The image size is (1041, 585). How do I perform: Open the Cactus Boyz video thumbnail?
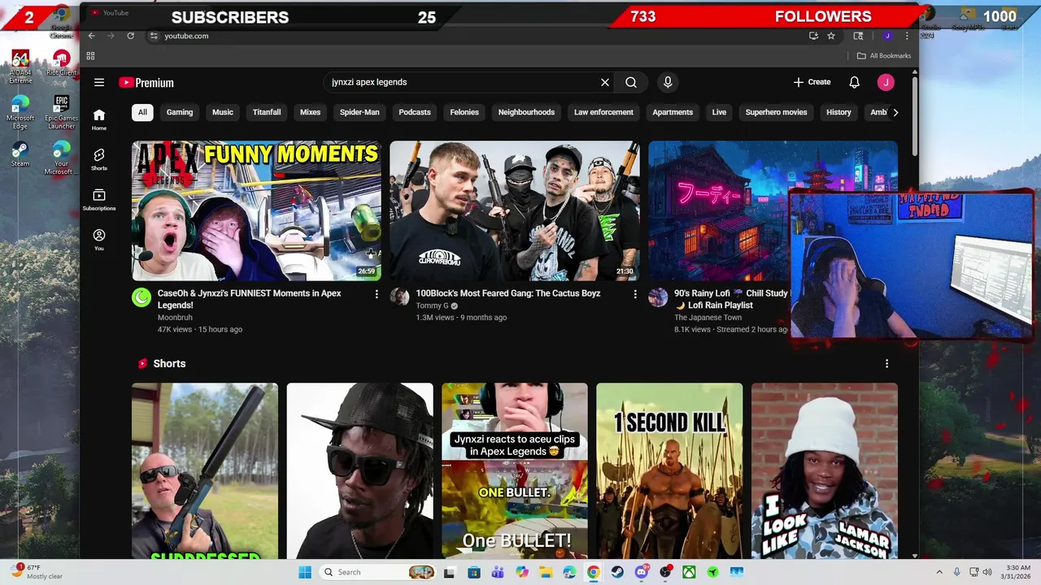click(515, 211)
